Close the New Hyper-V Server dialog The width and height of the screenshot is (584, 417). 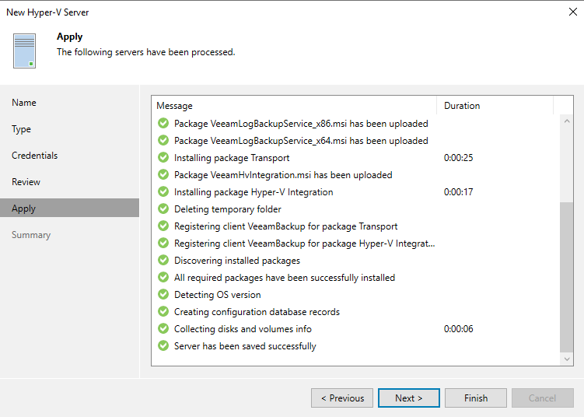point(573,12)
